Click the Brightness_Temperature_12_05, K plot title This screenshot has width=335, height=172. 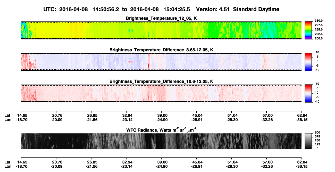click(161, 18)
